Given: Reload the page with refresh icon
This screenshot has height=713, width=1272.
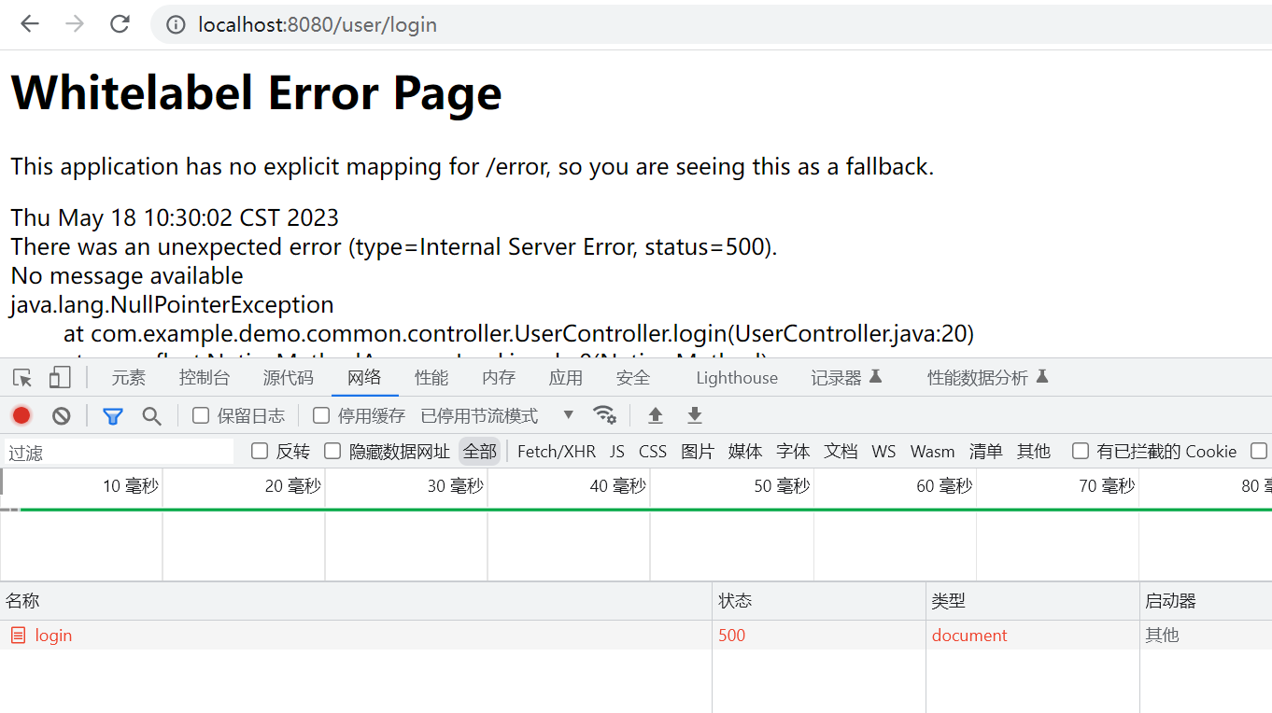Looking at the screenshot, I should tap(120, 24).
